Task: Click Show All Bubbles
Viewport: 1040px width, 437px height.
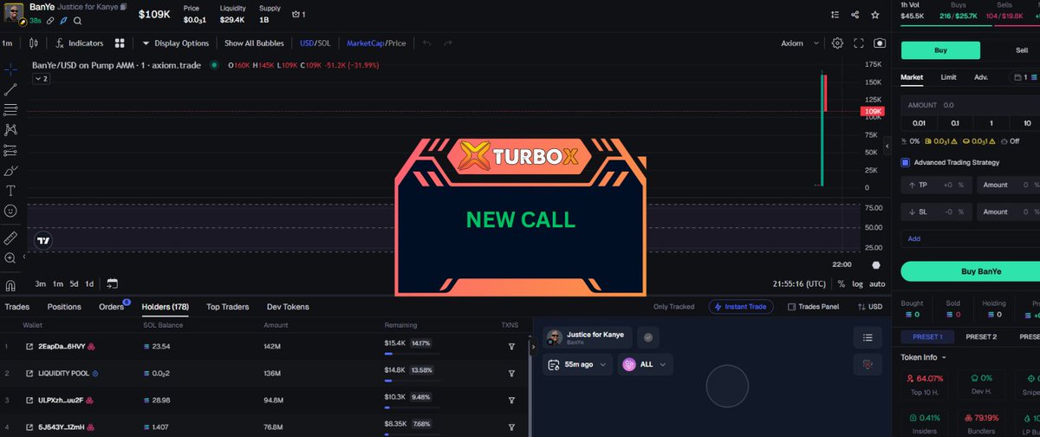Action: [254, 42]
